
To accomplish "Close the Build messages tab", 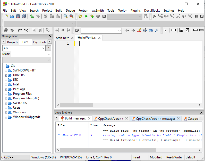I will (89, 118).
